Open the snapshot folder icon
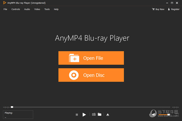Screen dimensions: 182x121 [100, 114]
